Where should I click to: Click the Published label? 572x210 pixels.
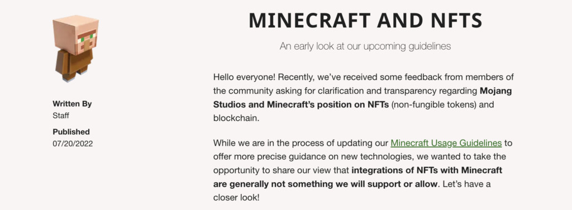pos(71,132)
